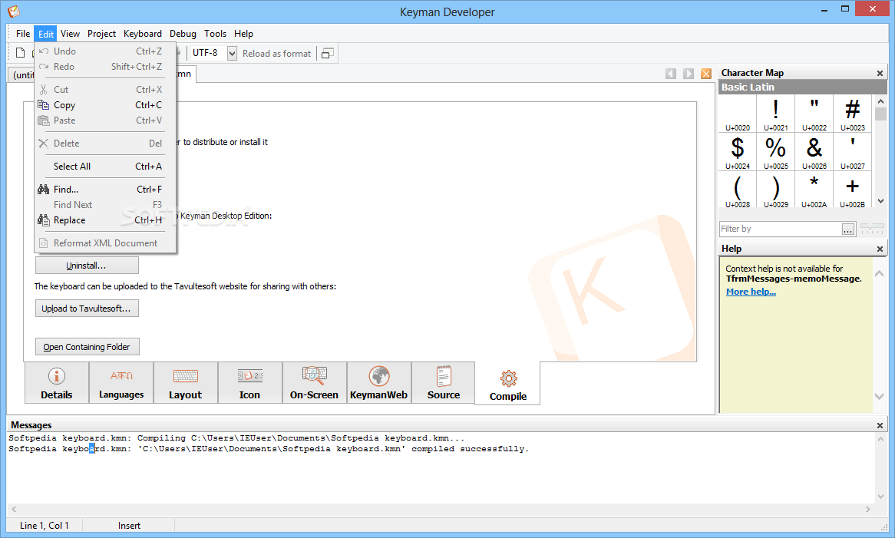
Task: Select the quotation mark character U+0022
Action: pyautogui.click(x=814, y=114)
